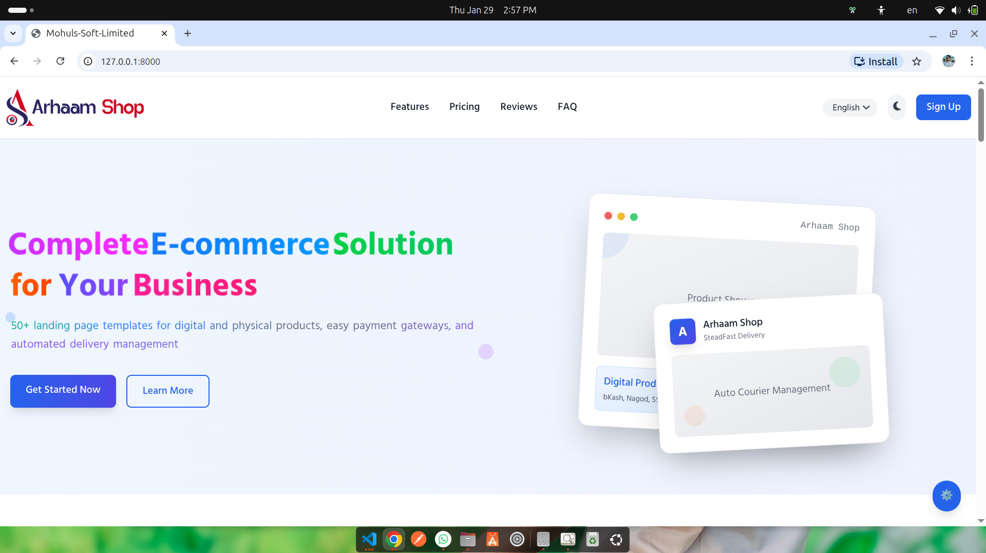Open the Chrome three-dot menu
Viewport: 986px width, 553px height.
pos(972,61)
